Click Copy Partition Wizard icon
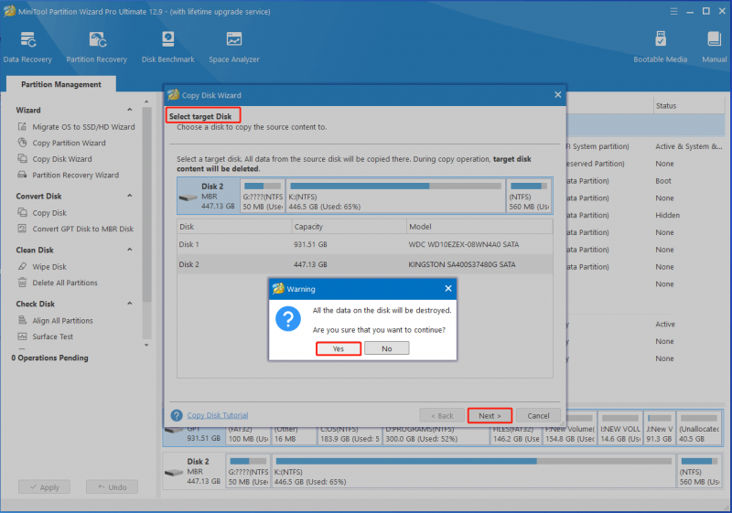Viewport: 732px width, 513px height. click(x=22, y=143)
